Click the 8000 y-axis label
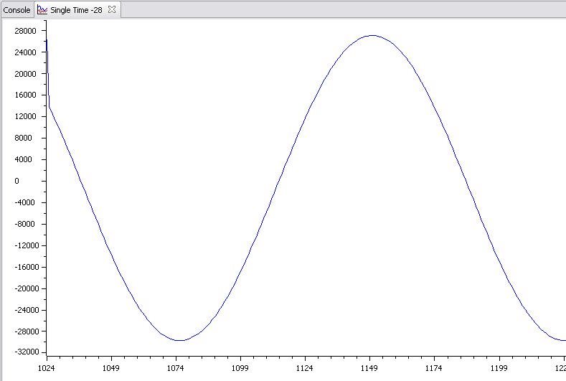Screen dimensions: 566x381 click(x=24, y=138)
